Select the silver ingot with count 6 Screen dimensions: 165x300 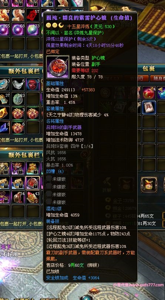(x=18, y=84)
